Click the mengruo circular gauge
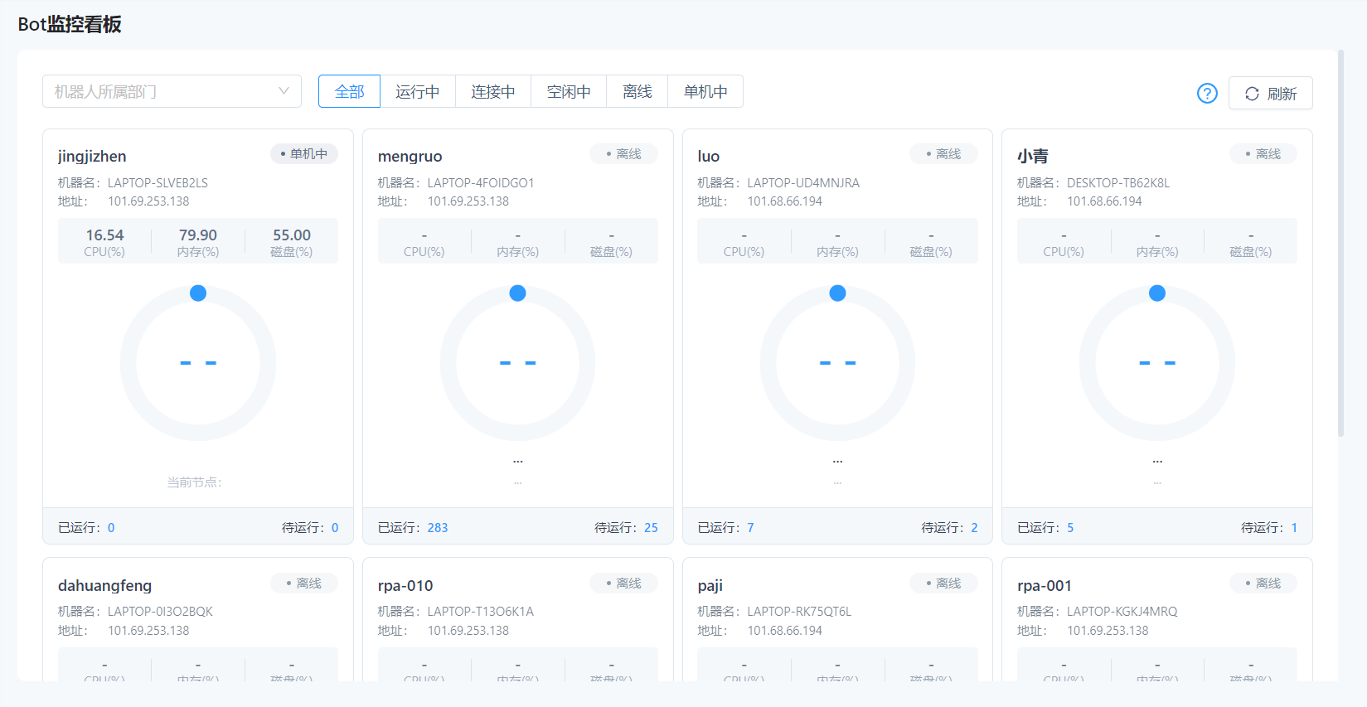The height and width of the screenshot is (707, 1367). pos(517,363)
